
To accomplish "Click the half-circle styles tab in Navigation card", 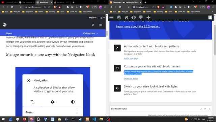I will coord(73,102).
